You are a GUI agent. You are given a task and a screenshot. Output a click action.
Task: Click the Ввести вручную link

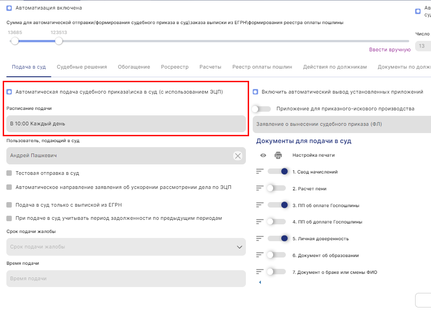point(389,50)
